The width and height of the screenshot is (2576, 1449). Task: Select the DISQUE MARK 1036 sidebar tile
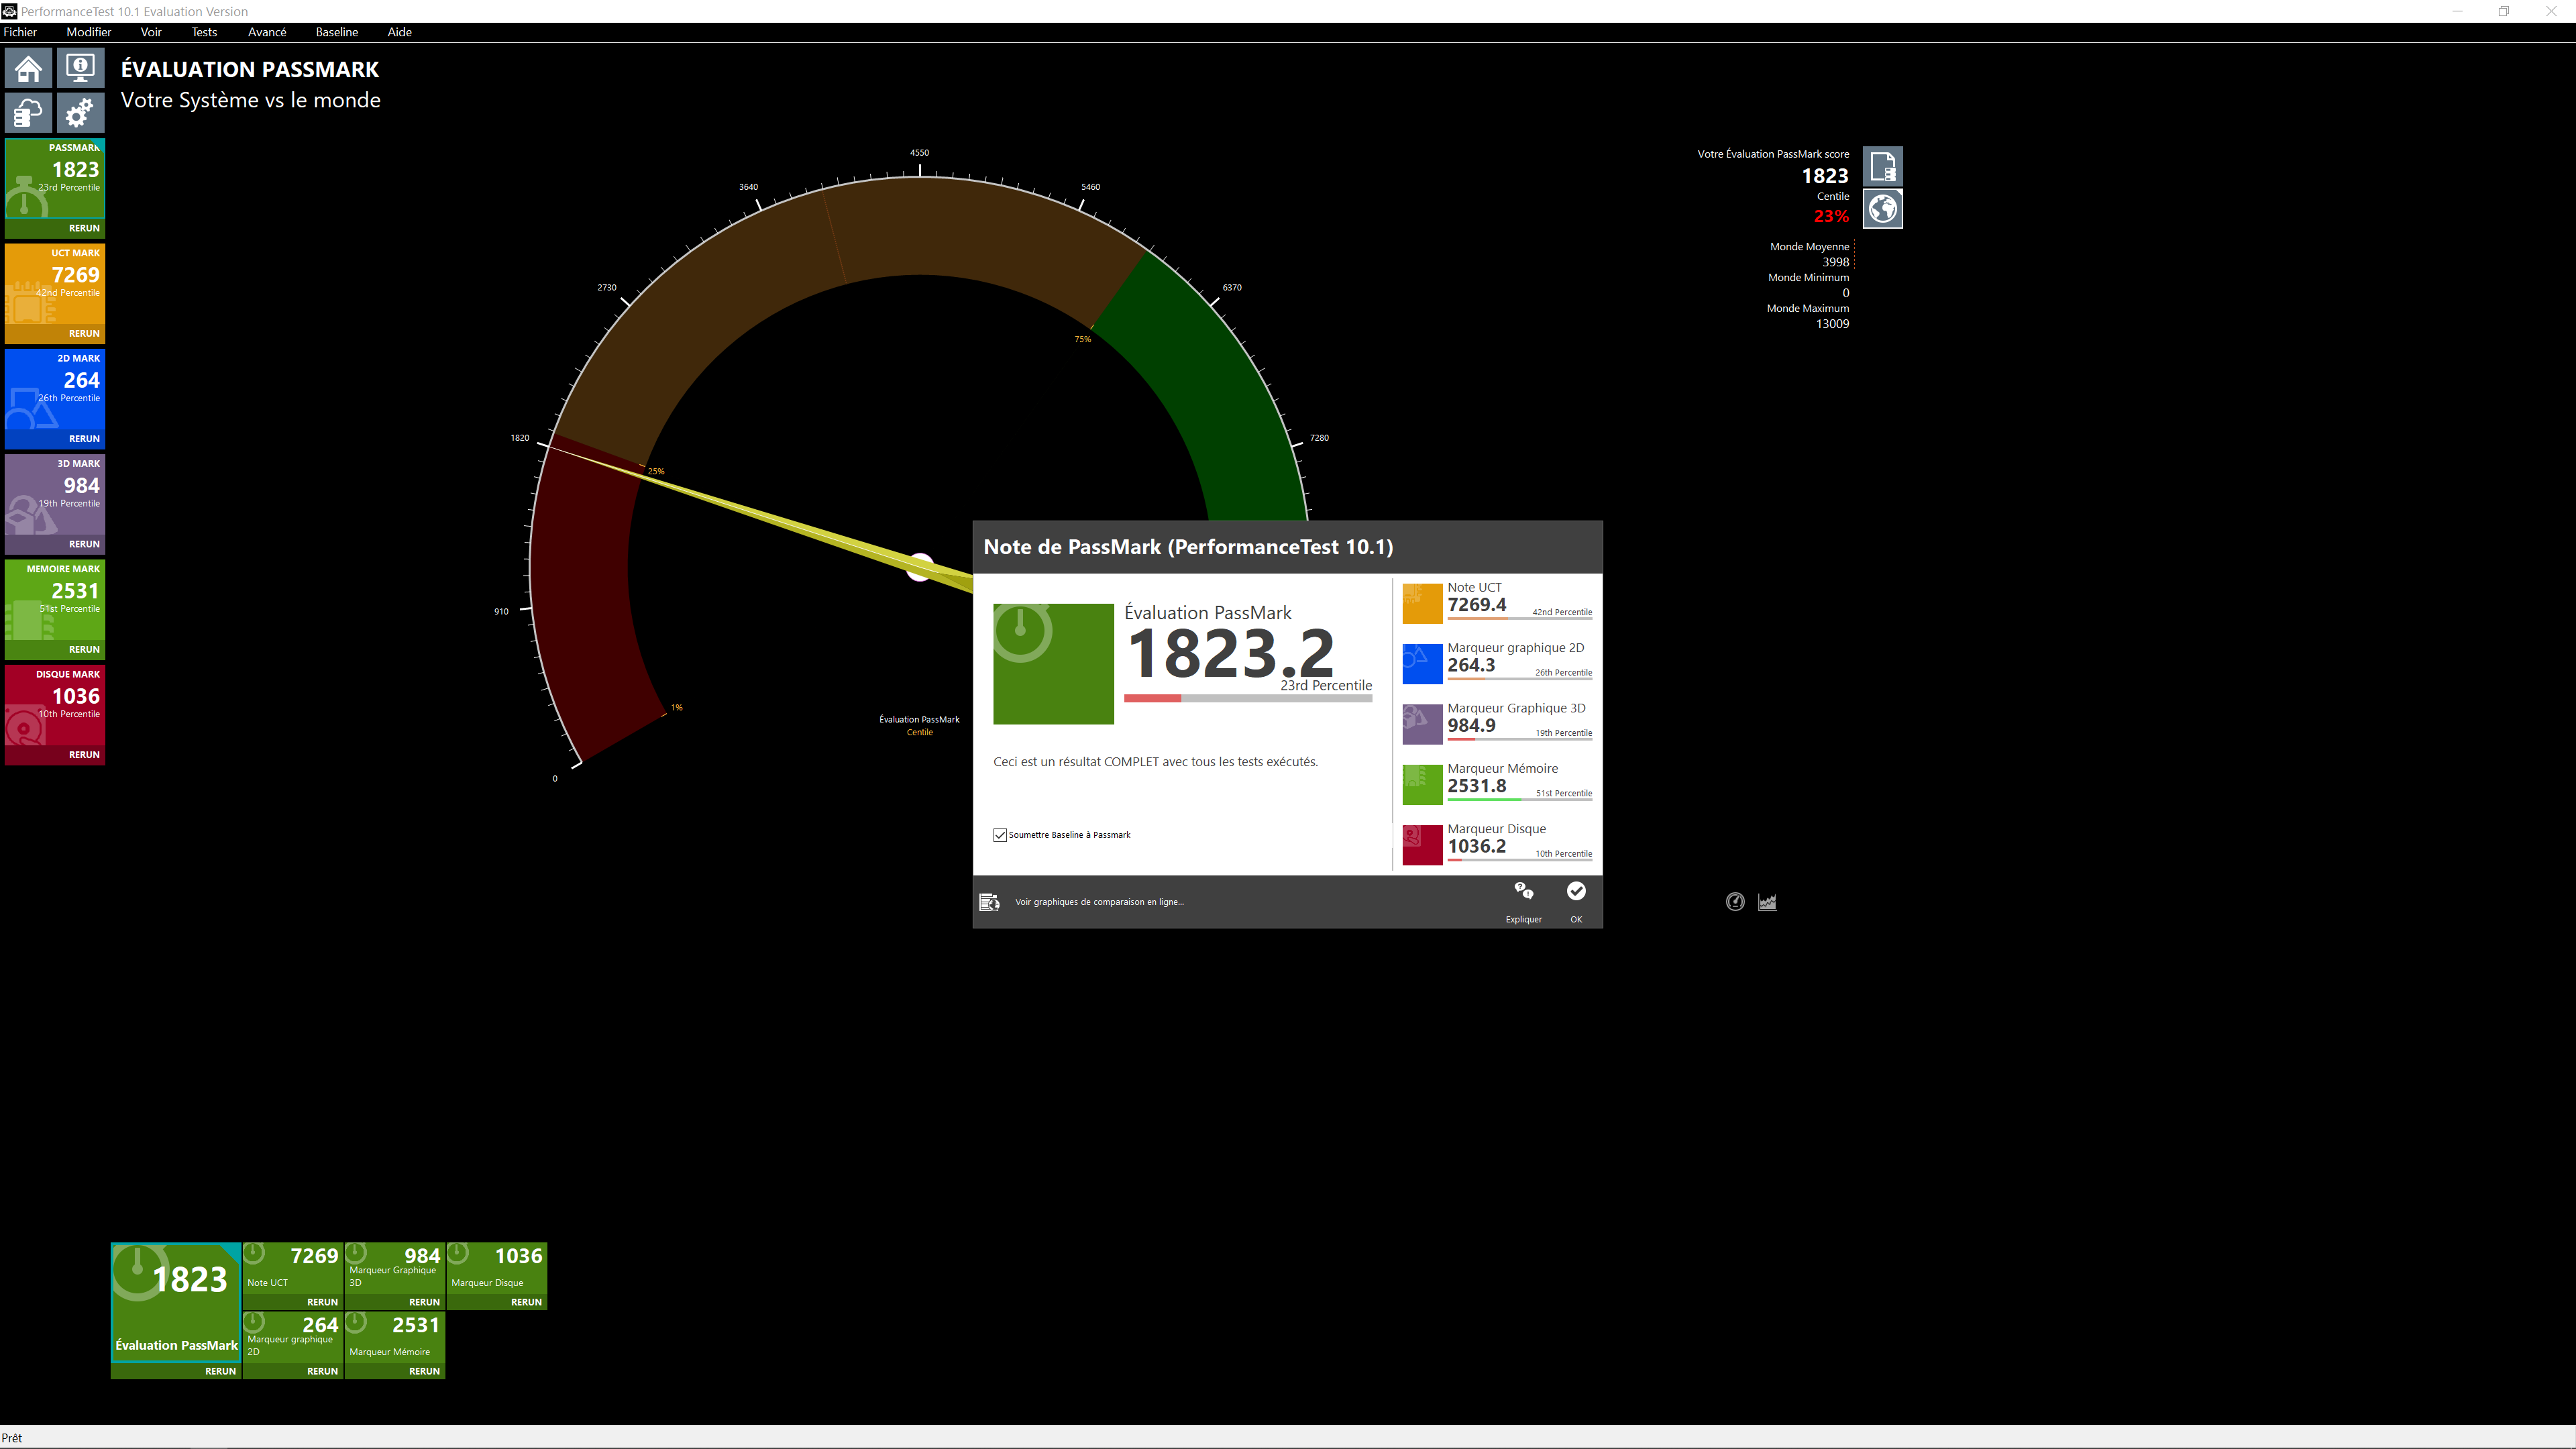[x=55, y=705]
